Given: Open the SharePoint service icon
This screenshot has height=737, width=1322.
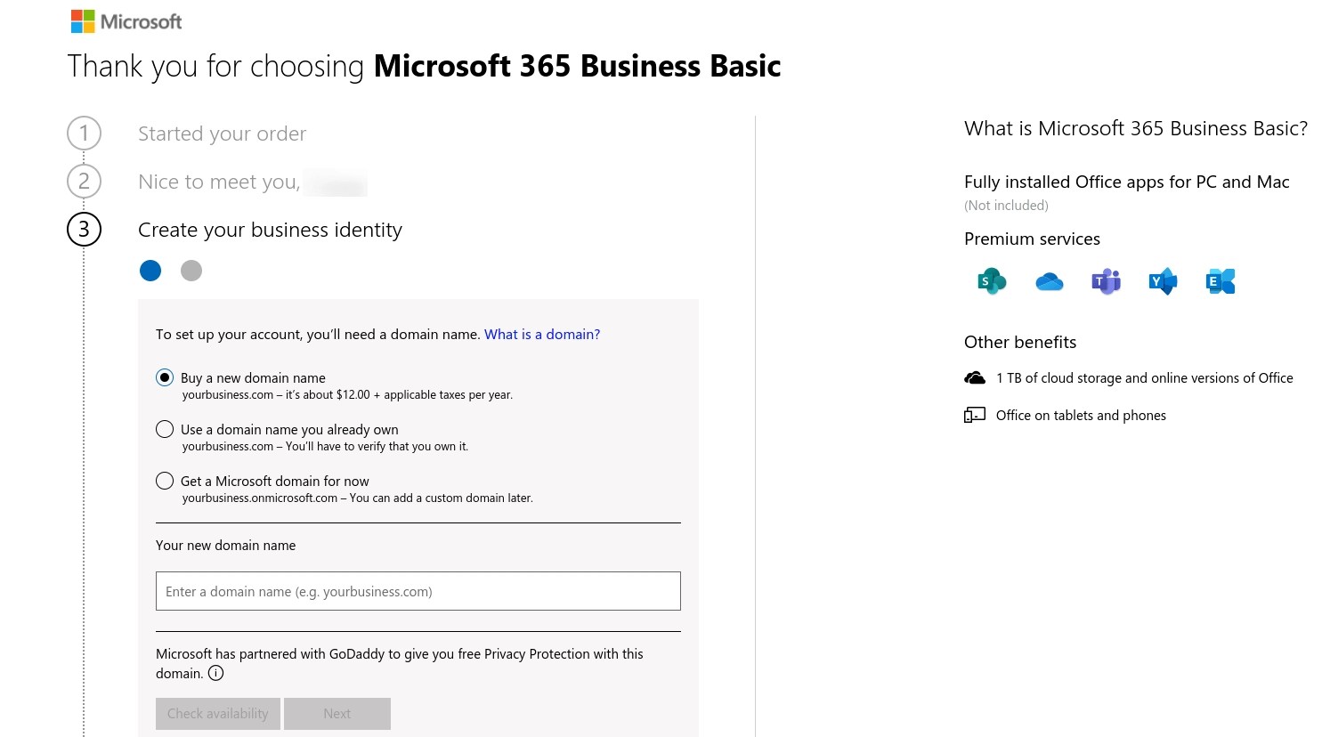Looking at the screenshot, I should point(991,280).
